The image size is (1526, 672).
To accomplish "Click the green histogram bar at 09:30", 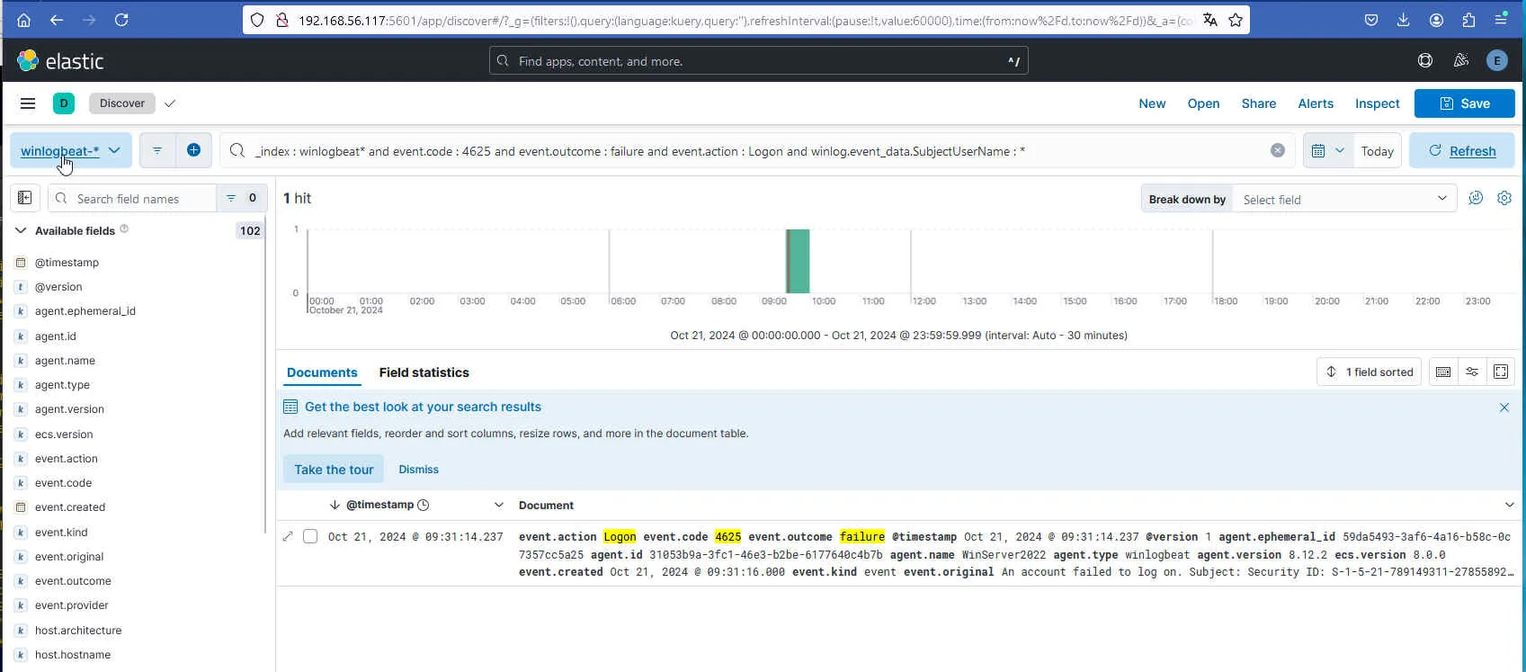I will [798, 261].
